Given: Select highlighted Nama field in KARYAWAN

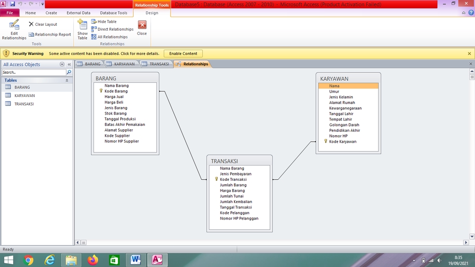Looking at the screenshot, I should [348, 86].
